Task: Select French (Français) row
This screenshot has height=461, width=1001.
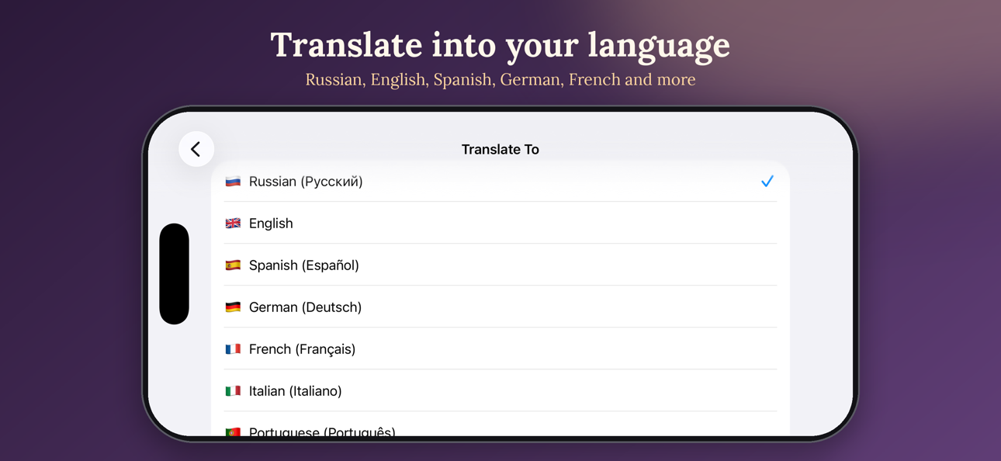Action: pos(500,349)
